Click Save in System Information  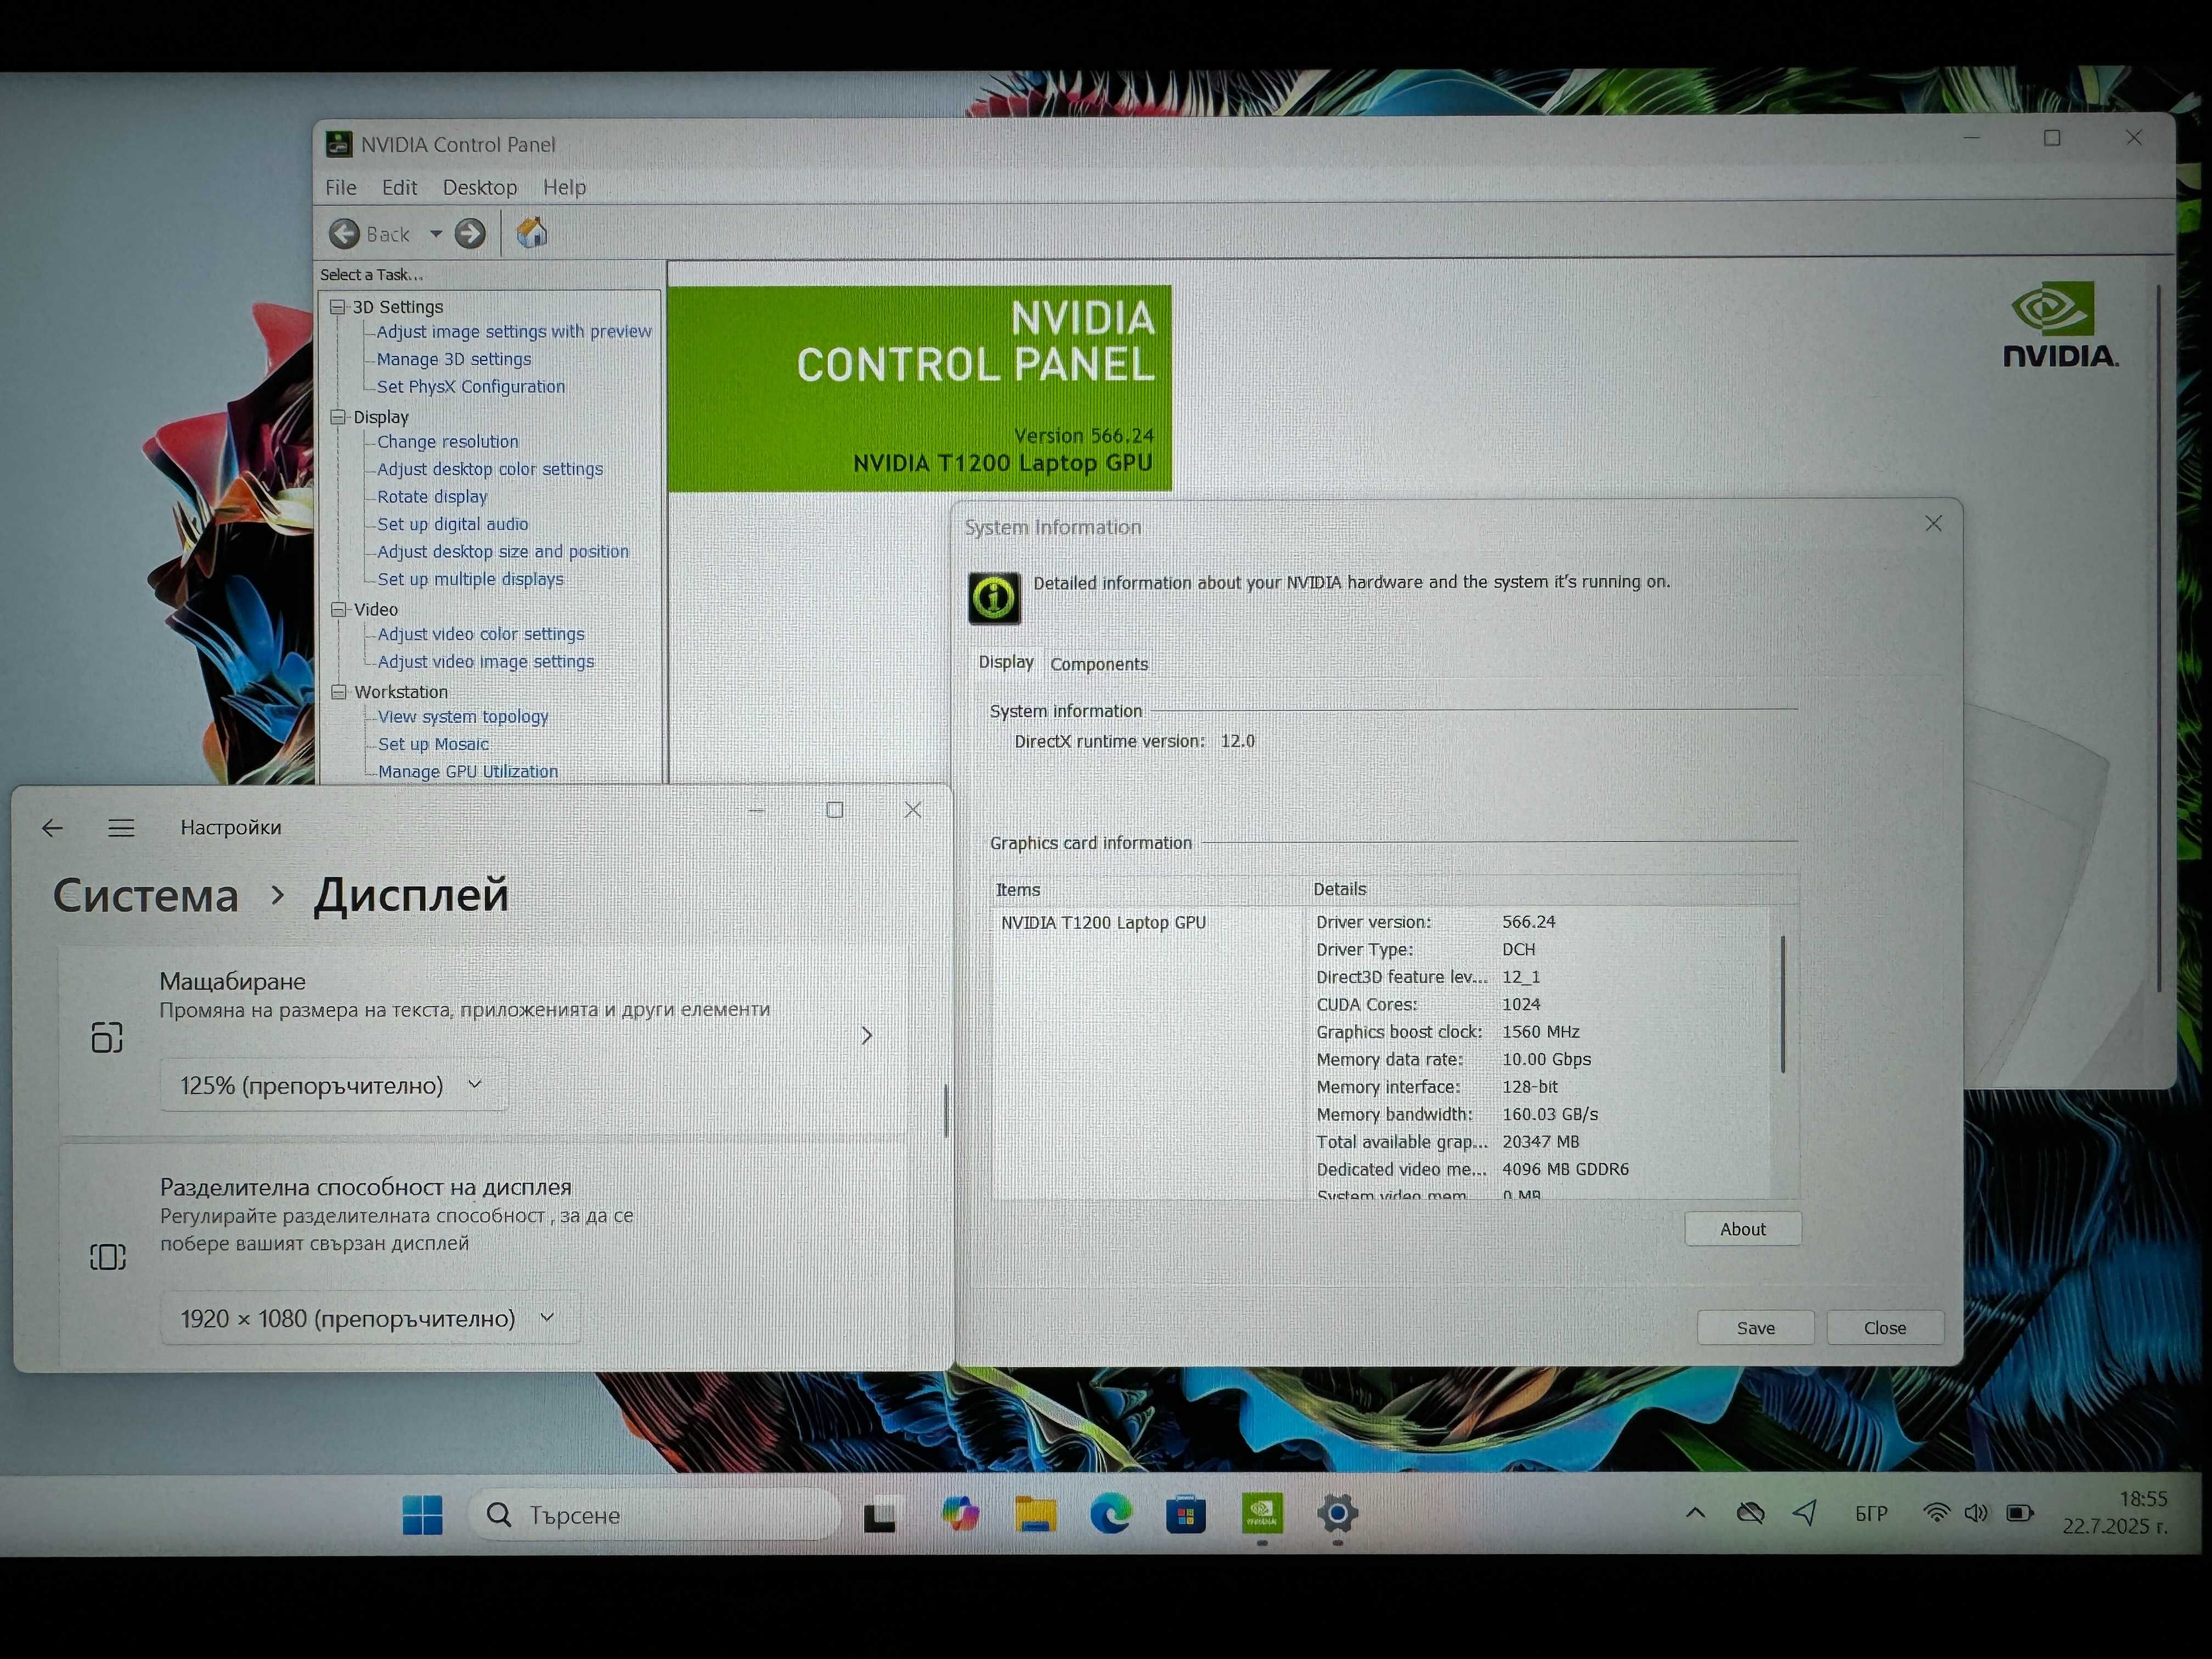coord(1756,1327)
